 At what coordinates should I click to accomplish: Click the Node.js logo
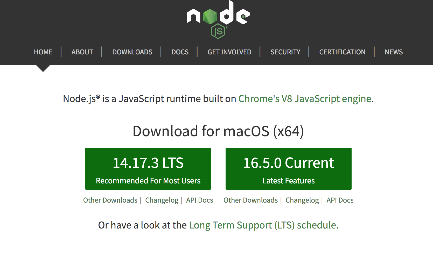(x=218, y=20)
